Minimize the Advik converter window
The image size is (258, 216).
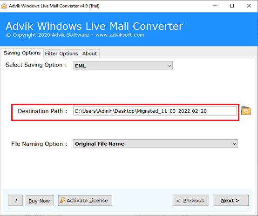[x=215, y=6]
